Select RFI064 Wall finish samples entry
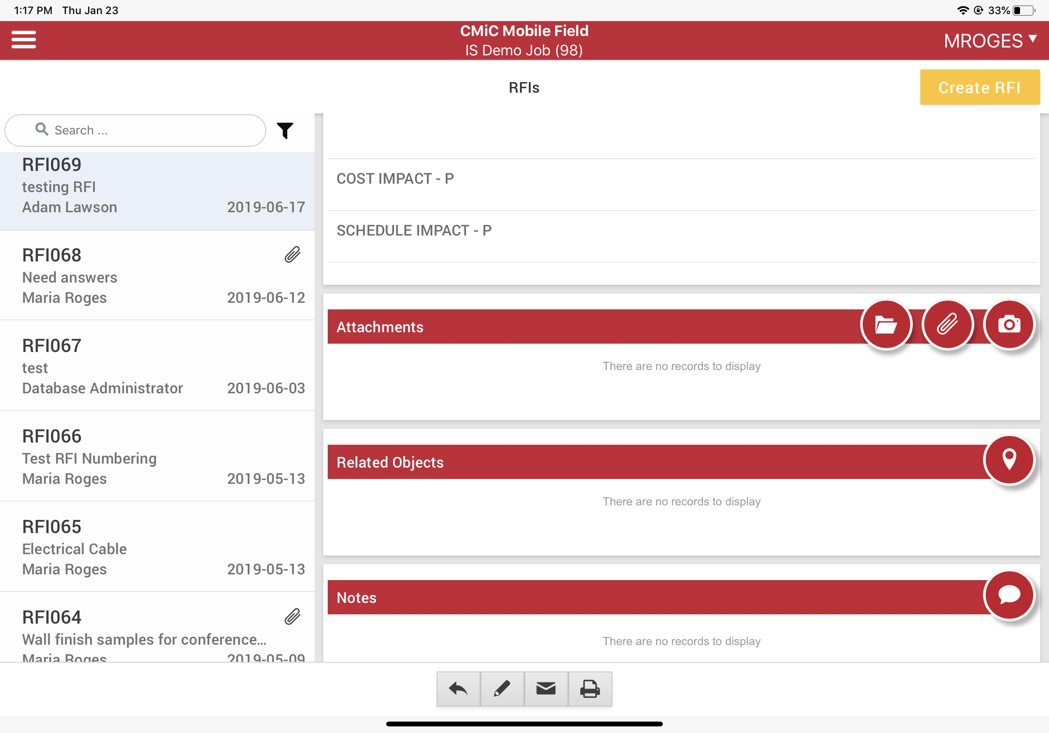Viewport: 1049px width, 733px height. [x=157, y=633]
